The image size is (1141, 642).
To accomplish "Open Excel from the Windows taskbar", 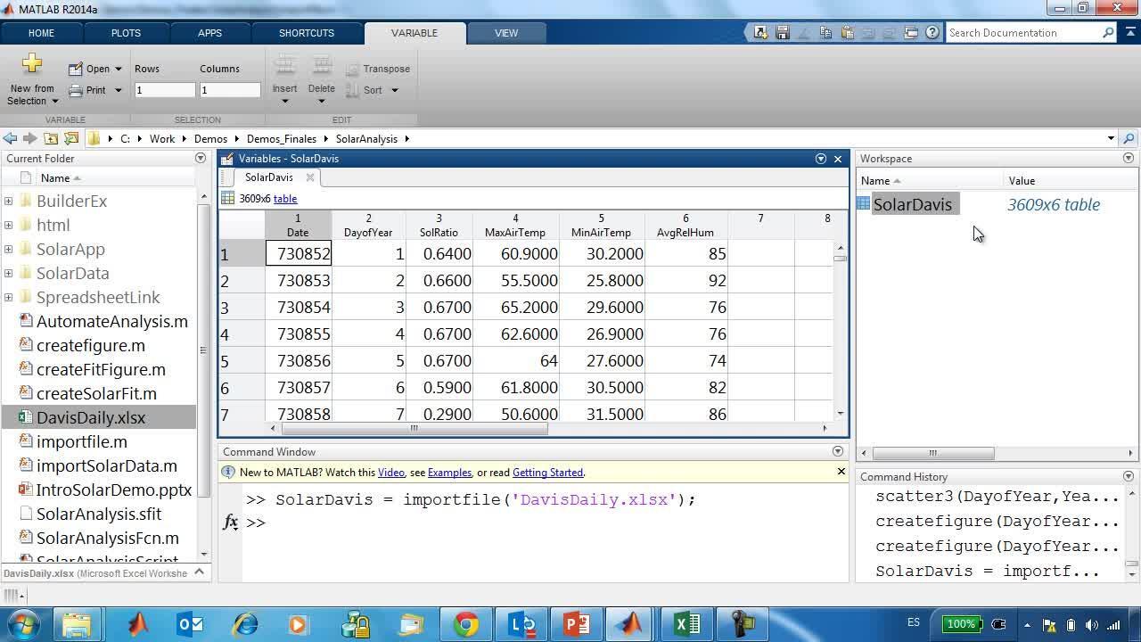I will click(x=686, y=623).
